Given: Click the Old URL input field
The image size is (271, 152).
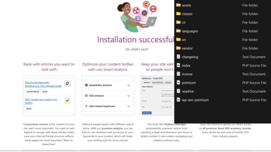Looking at the screenshot, I should coord(167,101).
